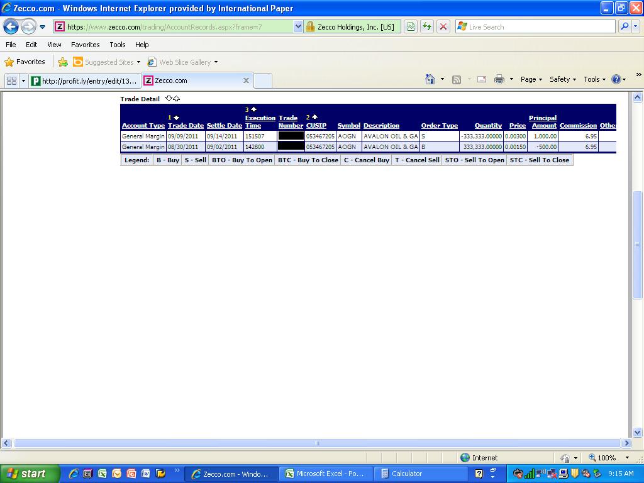Screen dimensions: 644x483
Task: Click the Home icon in command bar
Action: 430,79
